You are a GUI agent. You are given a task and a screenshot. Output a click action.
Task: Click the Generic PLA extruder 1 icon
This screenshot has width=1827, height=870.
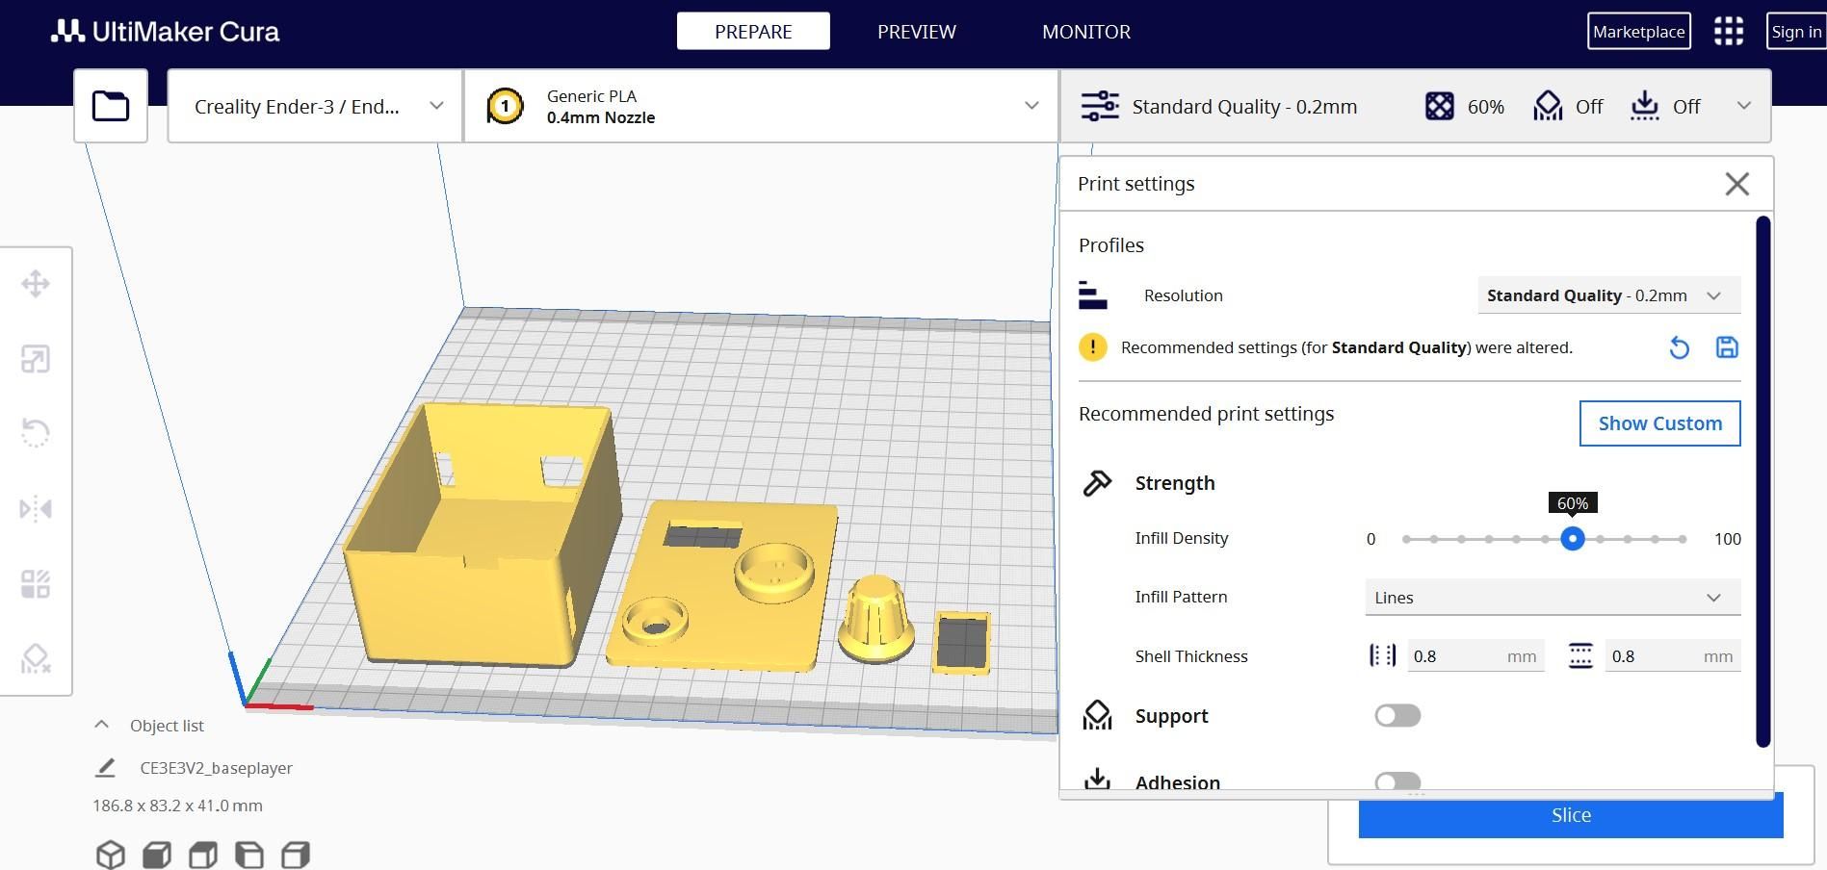[506, 106]
